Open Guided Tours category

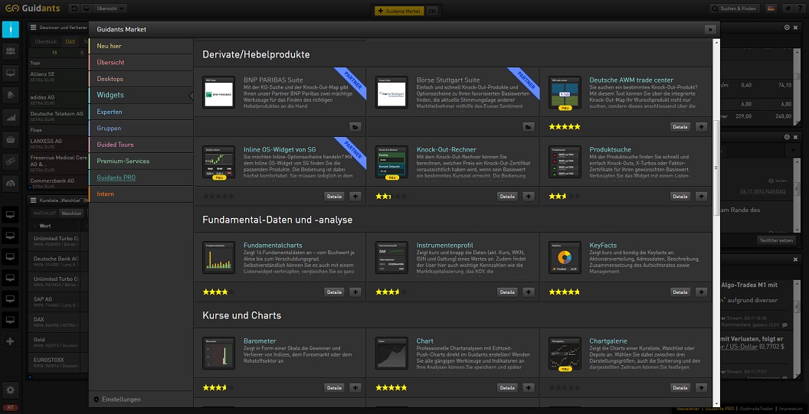(115, 145)
